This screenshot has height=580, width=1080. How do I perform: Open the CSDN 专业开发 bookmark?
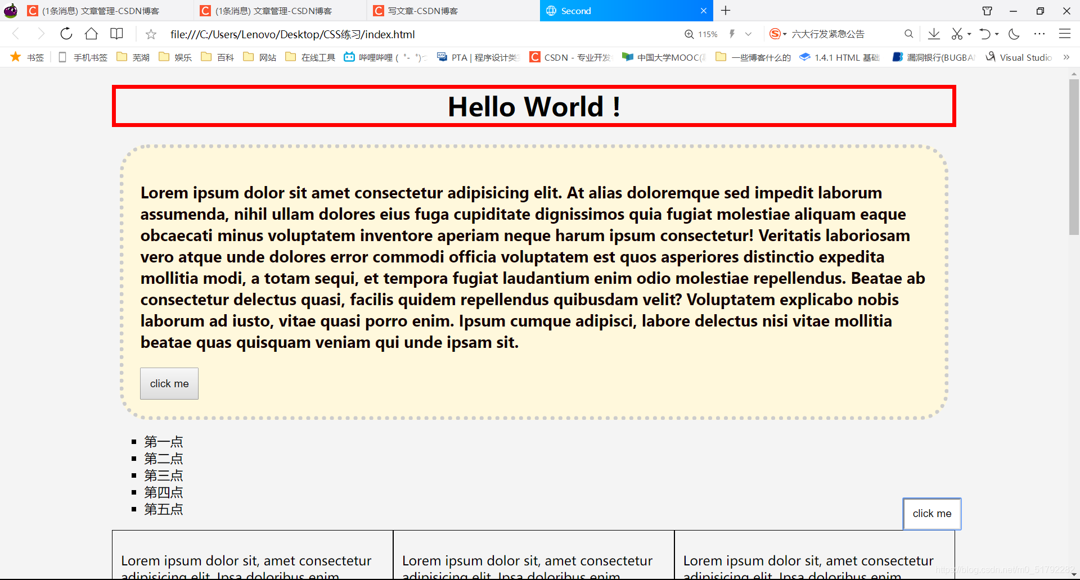570,57
